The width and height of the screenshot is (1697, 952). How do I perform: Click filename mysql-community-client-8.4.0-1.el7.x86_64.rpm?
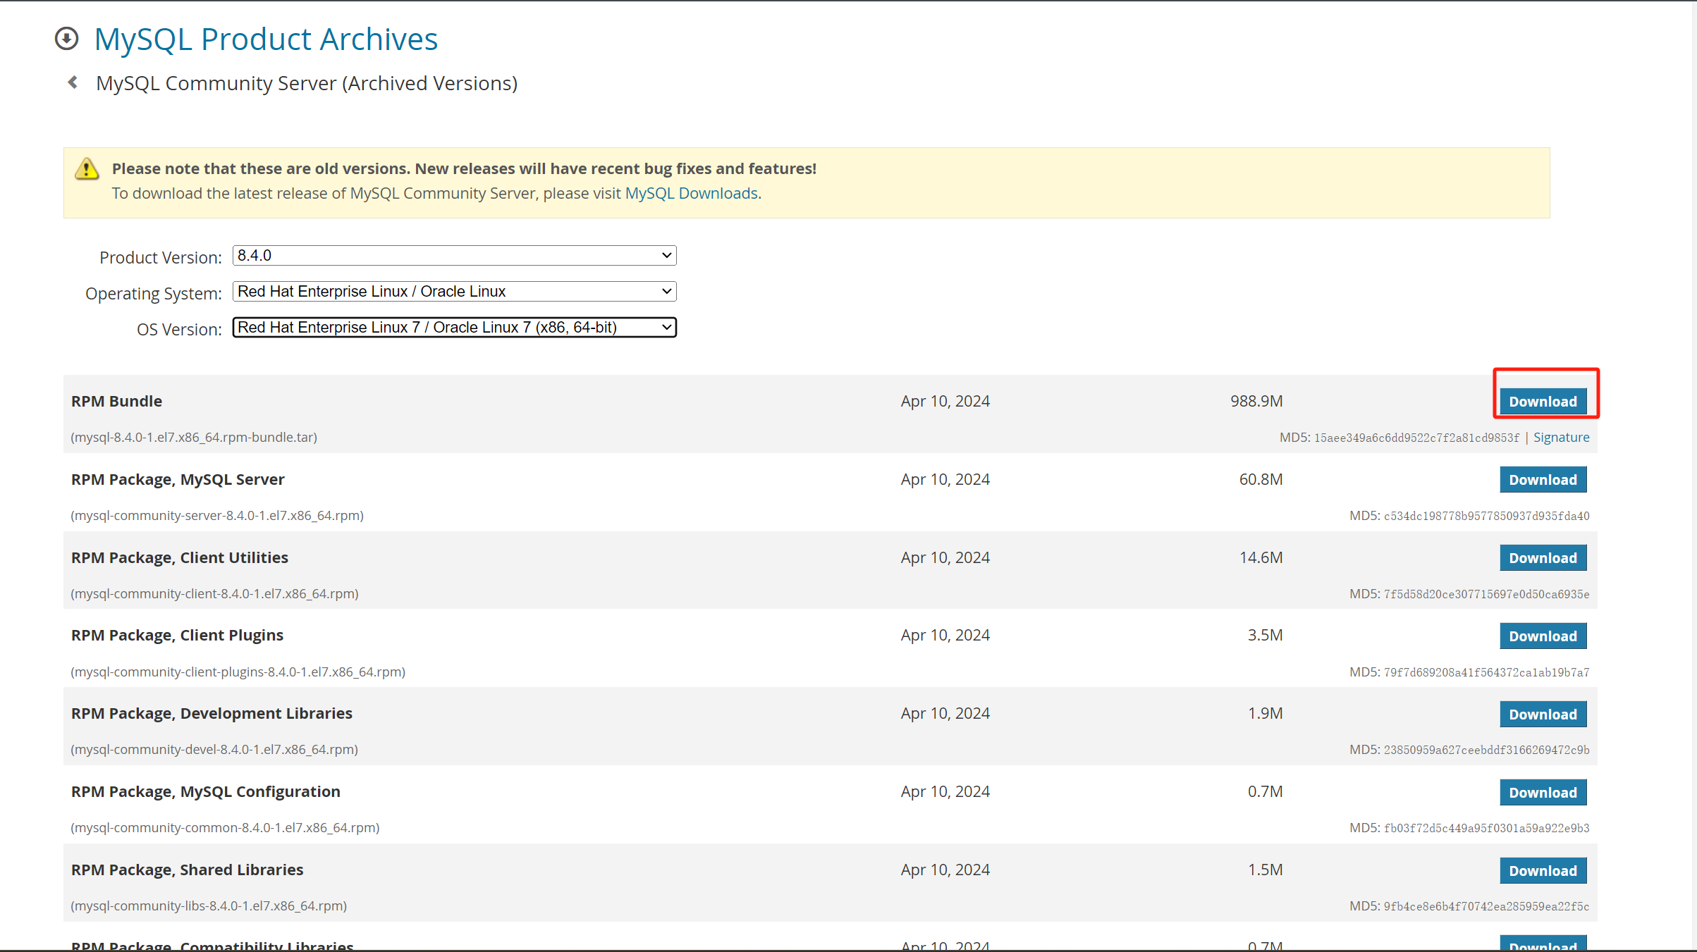pos(214,593)
